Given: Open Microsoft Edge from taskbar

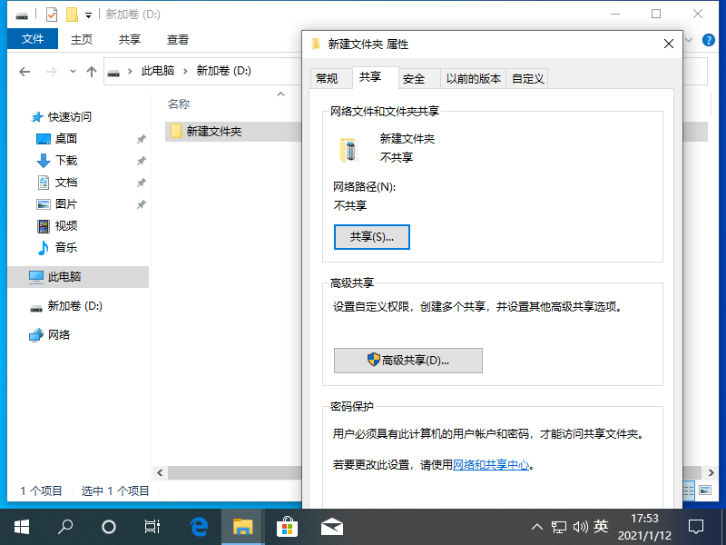Looking at the screenshot, I should coord(199,526).
